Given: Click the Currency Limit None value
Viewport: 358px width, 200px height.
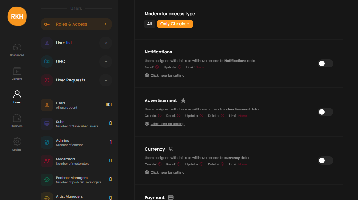Looking at the screenshot, I should (x=242, y=165).
